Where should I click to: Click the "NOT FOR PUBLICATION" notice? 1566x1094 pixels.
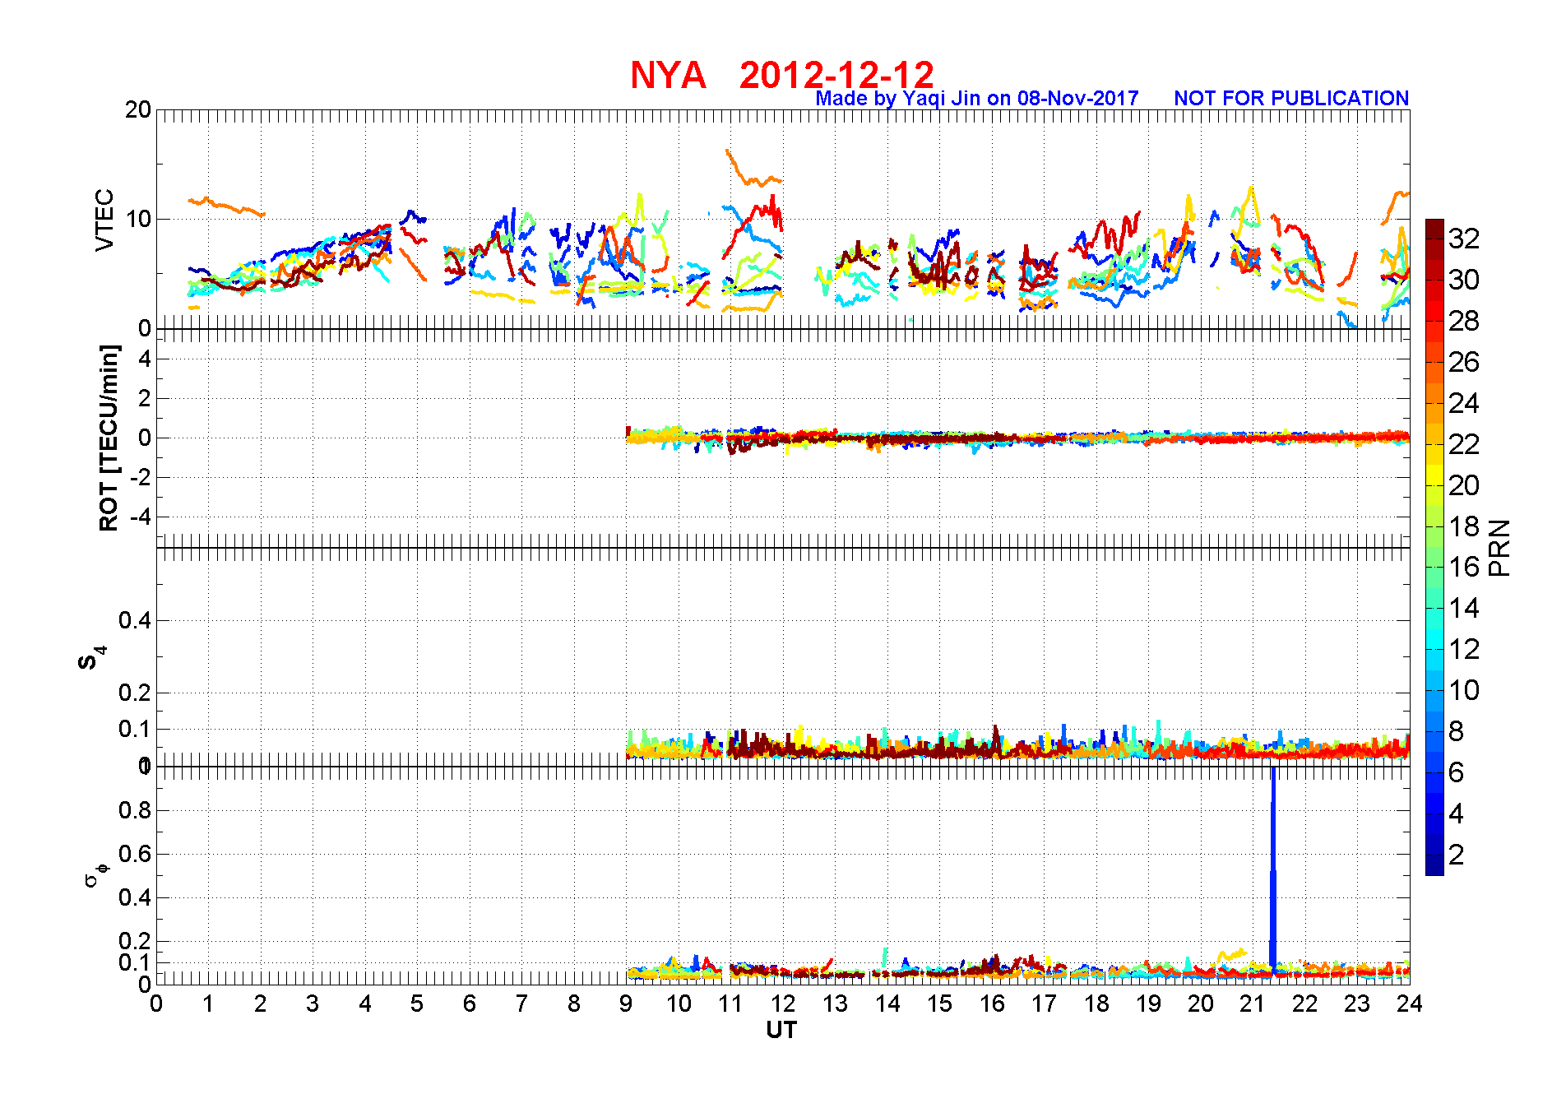(x=1291, y=99)
